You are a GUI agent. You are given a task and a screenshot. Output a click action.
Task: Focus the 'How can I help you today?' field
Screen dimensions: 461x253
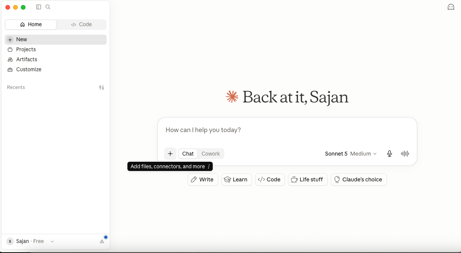tap(287, 130)
